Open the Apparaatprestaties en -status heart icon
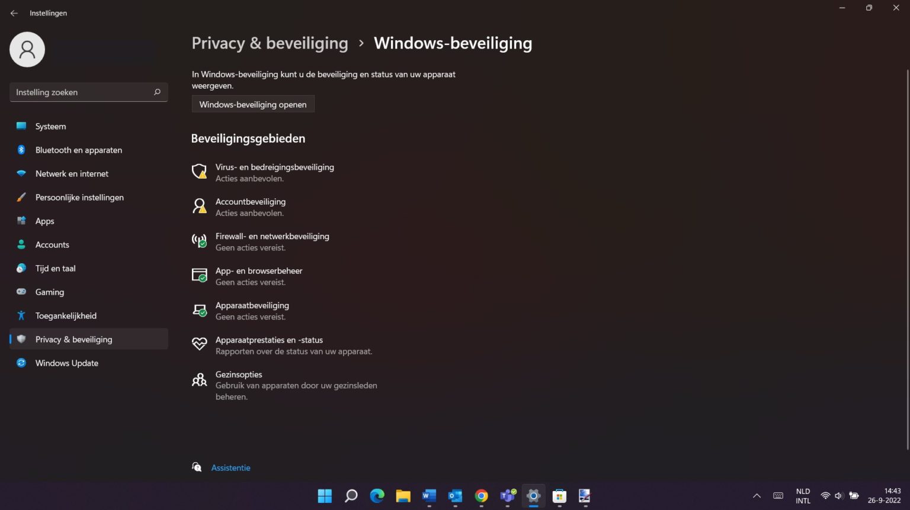The height and width of the screenshot is (510, 910). click(x=199, y=344)
